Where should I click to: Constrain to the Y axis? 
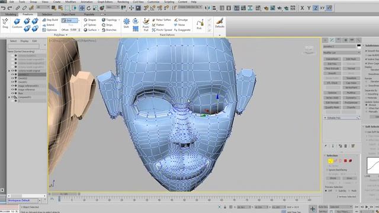coord(309,8)
